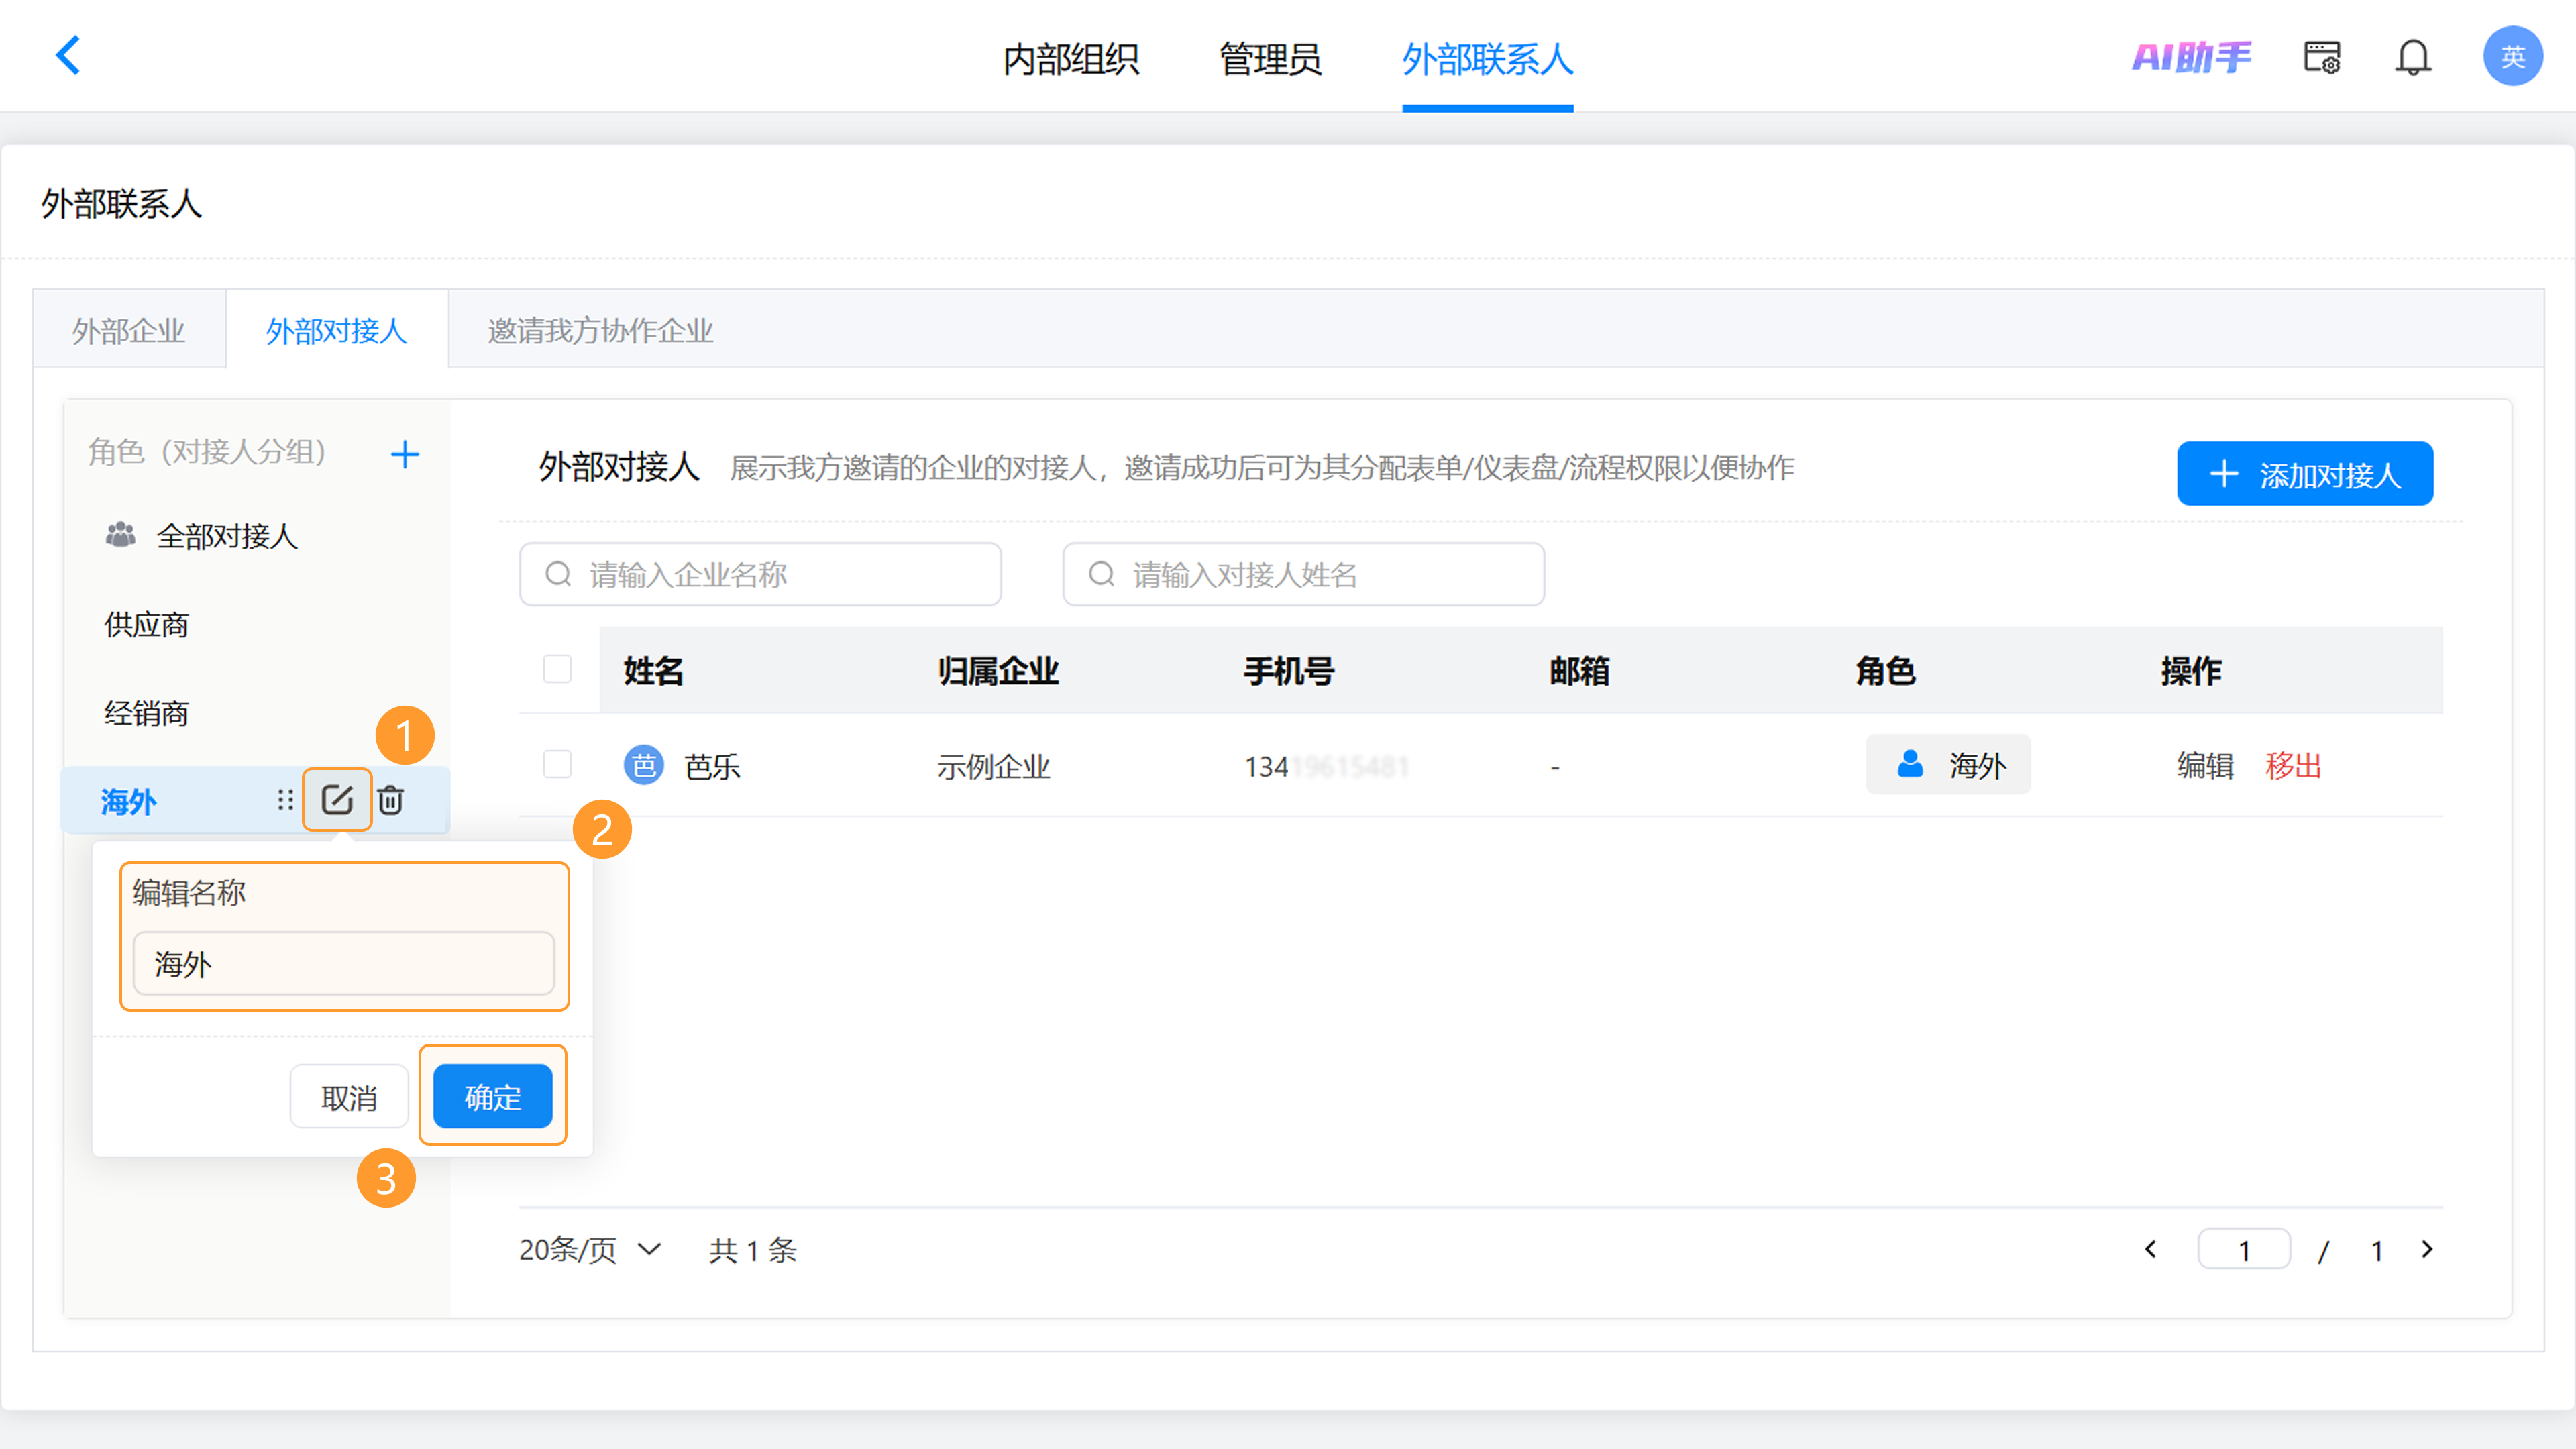2576x1449 pixels.
Task: Go to the next page arrow
Action: [2427, 1249]
